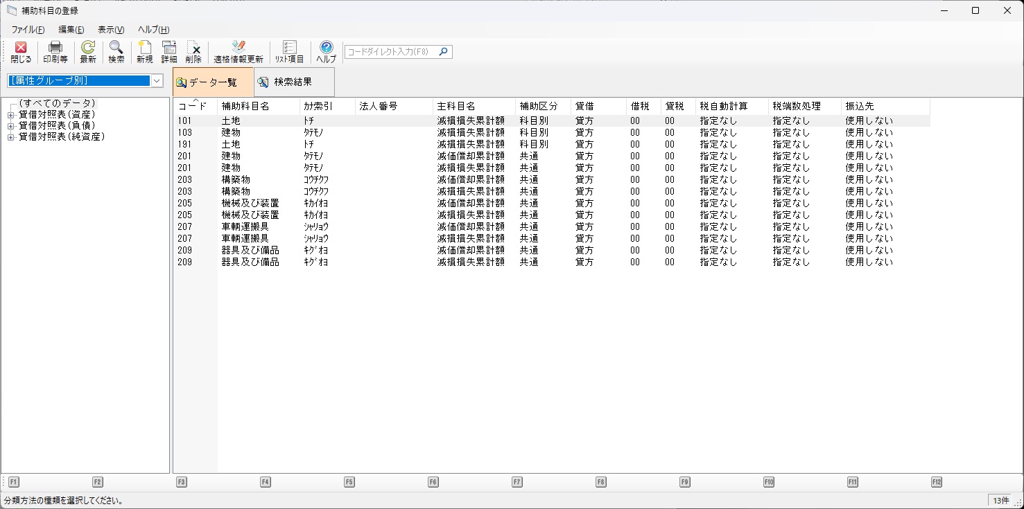Open ヘルプ help icon in toolbar

[x=326, y=52]
